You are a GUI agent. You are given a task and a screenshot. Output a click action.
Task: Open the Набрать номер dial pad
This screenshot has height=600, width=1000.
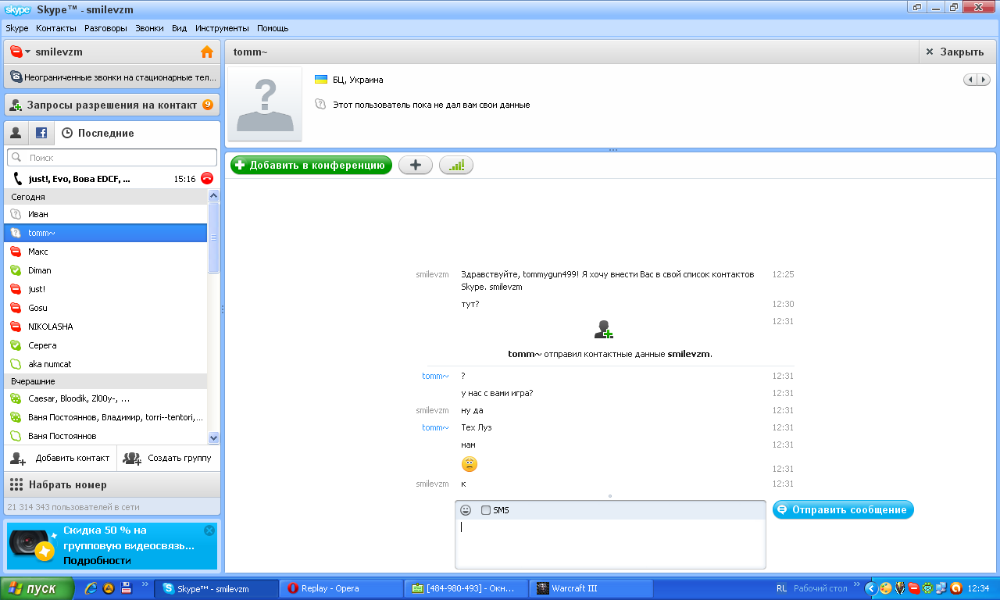(112, 484)
